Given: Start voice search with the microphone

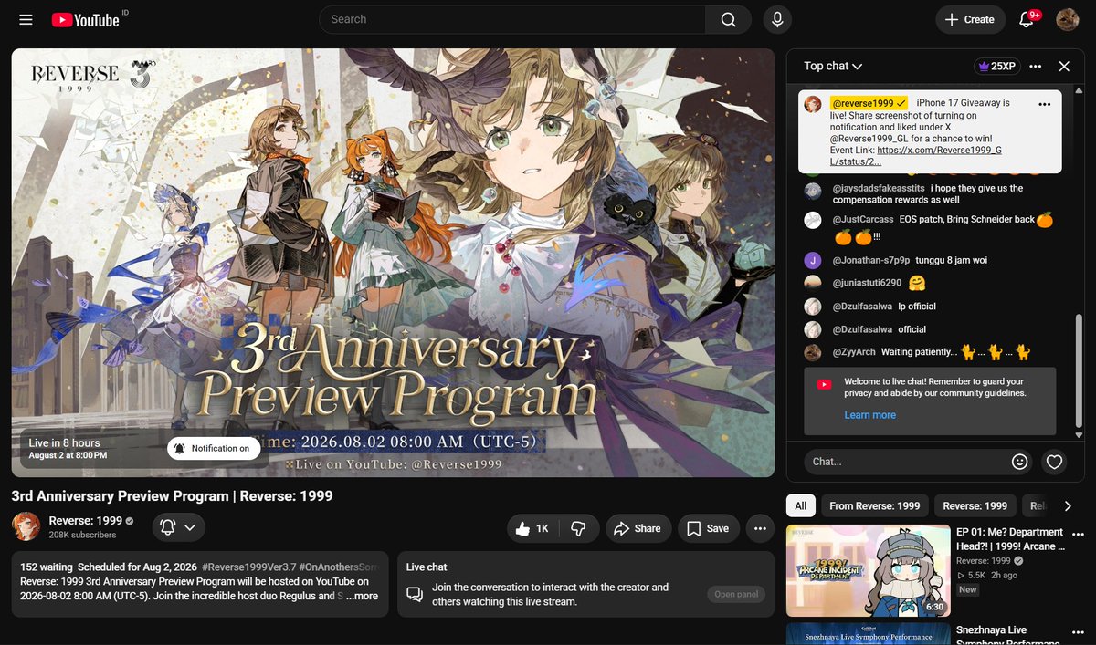Looking at the screenshot, I should (x=777, y=19).
